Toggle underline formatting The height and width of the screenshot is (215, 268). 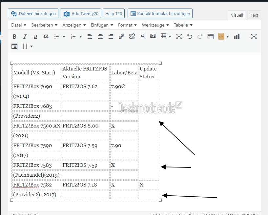[35, 36]
